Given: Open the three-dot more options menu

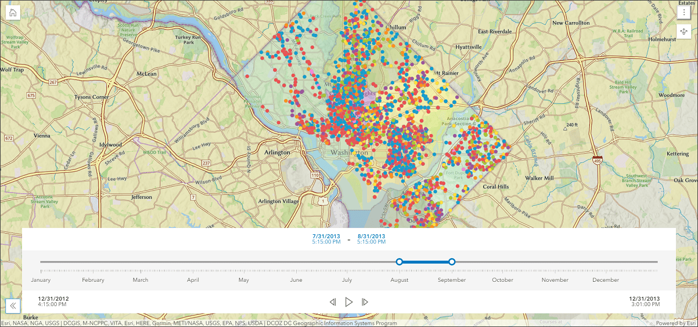Looking at the screenshot, I should tap(685, 12).
